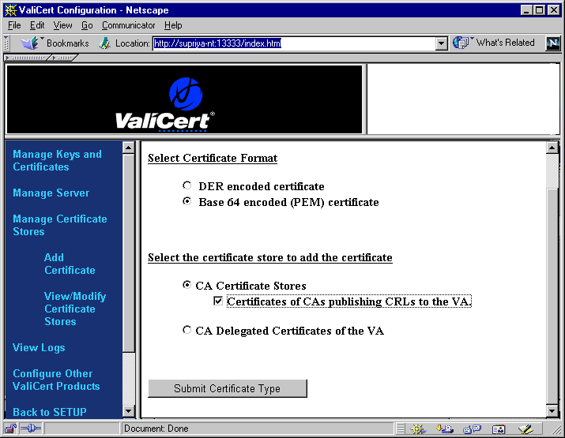This screenshot has height=438, width=565.
Task: Open Configure Other ValiCert Products link
Action: click(56, 380)
